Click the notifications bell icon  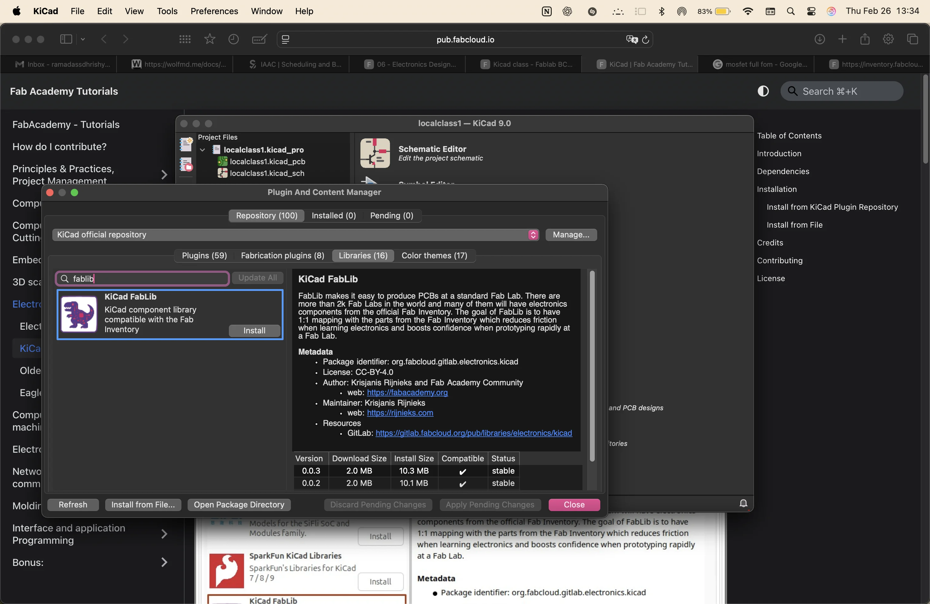pyautogui.click(x=743, y=503)
